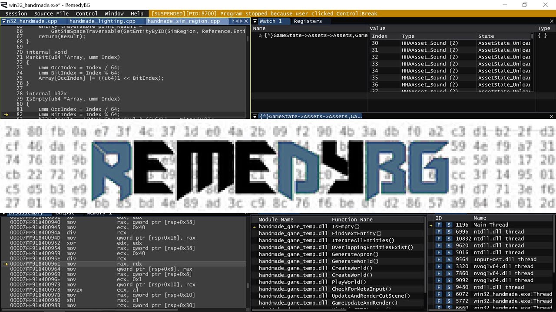Click the S icon on thread 5016
556x312 pixels.
449,253
